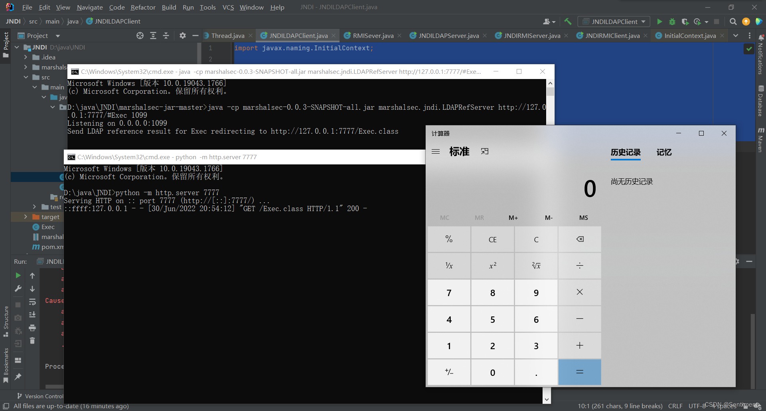Click the Calculator equals button

580,372
